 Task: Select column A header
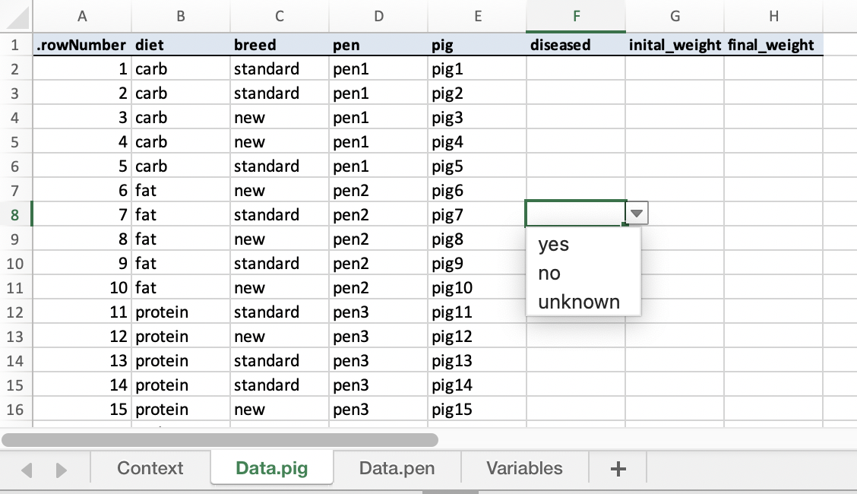point(82,16)
